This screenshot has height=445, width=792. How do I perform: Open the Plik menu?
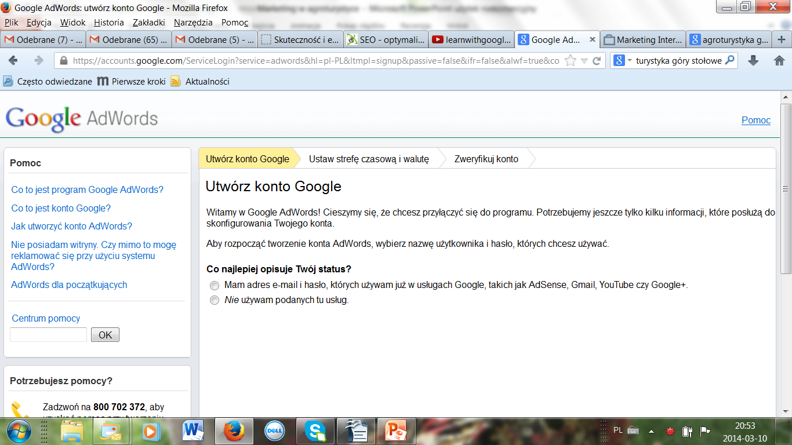pos(12,23)
